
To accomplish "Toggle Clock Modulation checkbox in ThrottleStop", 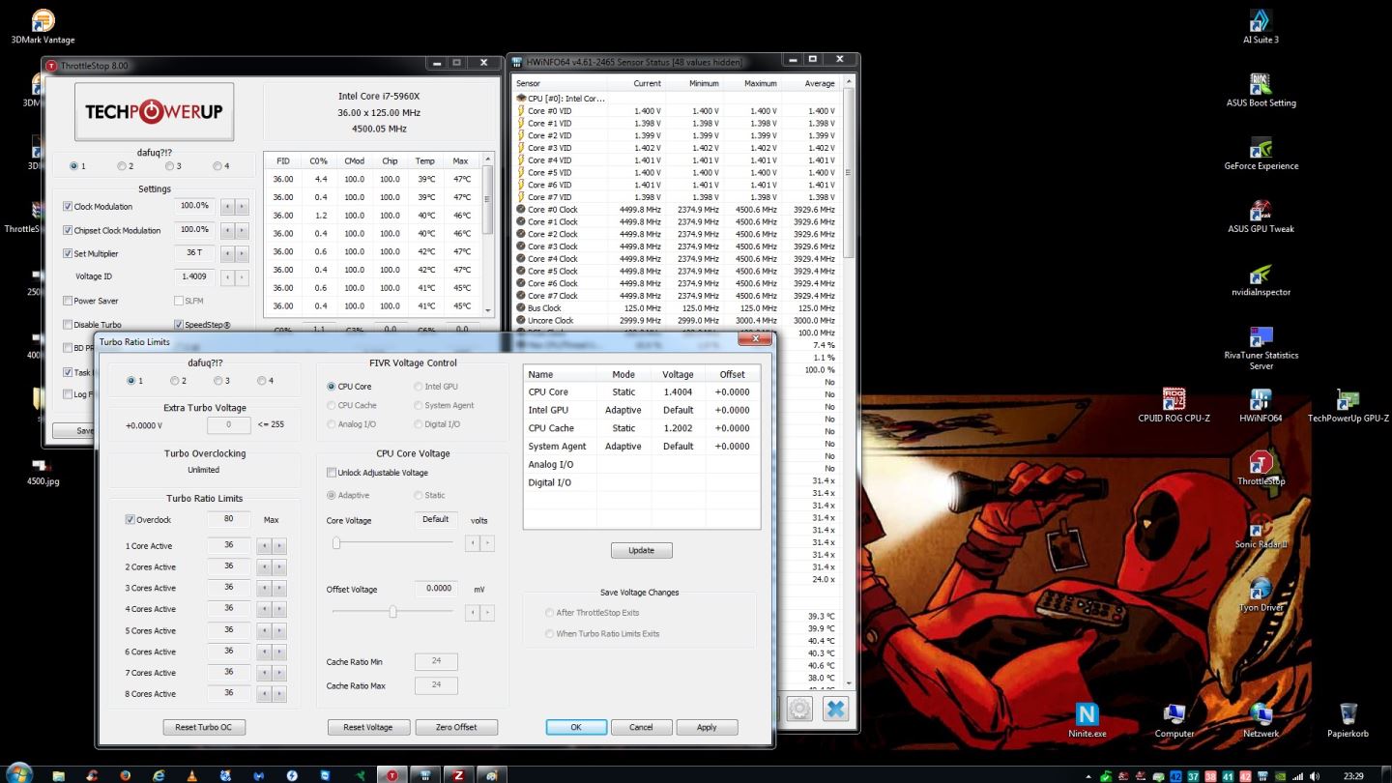I will pyautogui.click(x=68, y=207).
